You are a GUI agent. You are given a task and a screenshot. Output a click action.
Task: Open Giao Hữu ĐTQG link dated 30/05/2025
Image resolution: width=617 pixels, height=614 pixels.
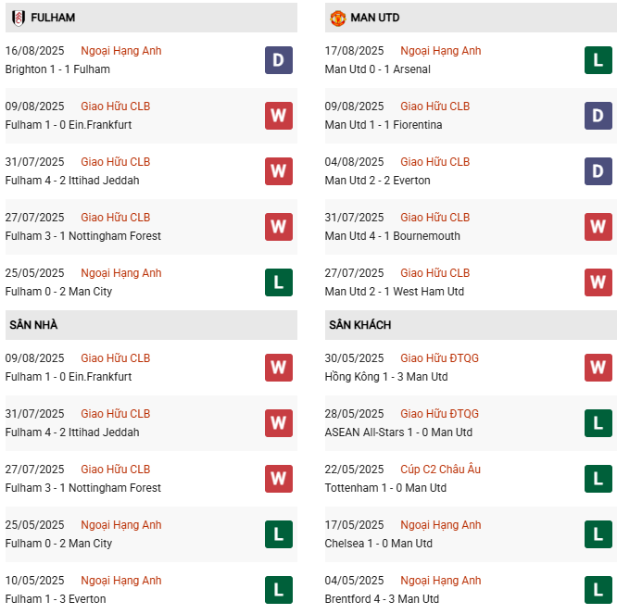[x=439, y=358]
